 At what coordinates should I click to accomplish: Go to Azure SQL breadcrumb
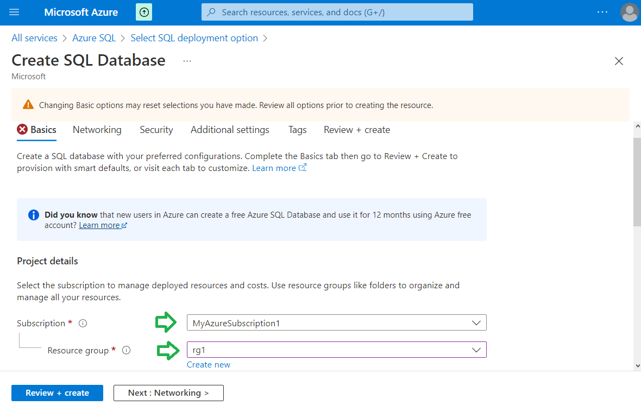(94, 38)
